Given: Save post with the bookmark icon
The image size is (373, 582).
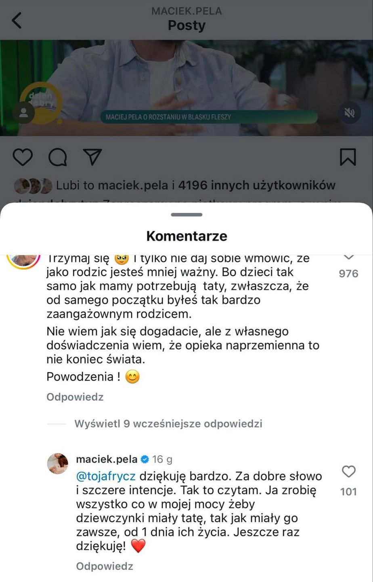Looking at the screenshot, I should tap(348, 157).
